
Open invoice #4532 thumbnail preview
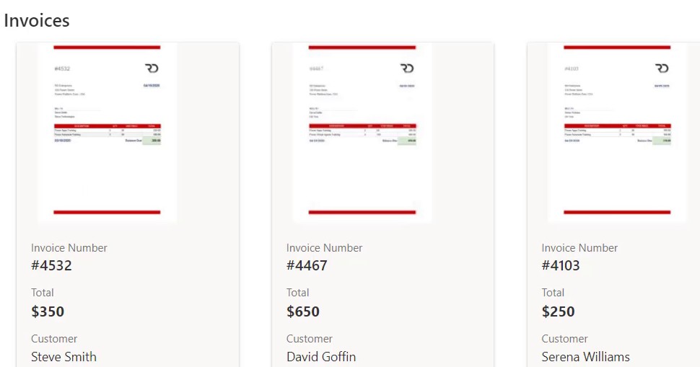pyautogui.click(x=107, y=133)
